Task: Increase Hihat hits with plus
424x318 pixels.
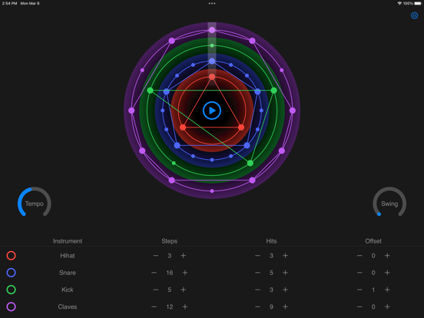Action: (x=285, y=256)
